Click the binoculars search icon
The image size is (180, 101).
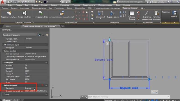point(147,2)
